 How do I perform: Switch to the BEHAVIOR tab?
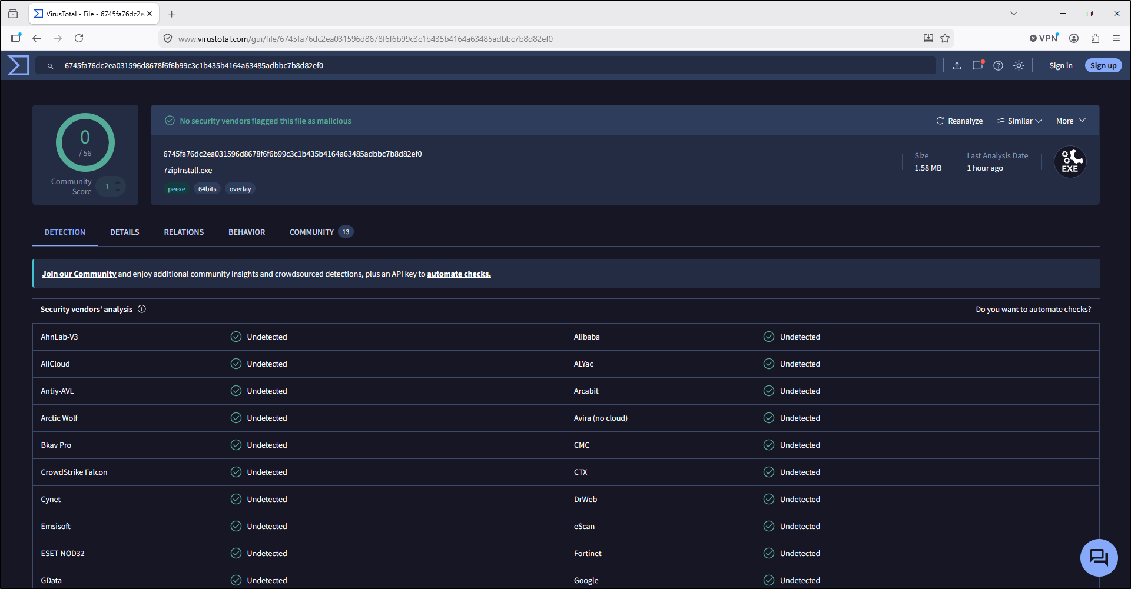(x=247, y=232)
